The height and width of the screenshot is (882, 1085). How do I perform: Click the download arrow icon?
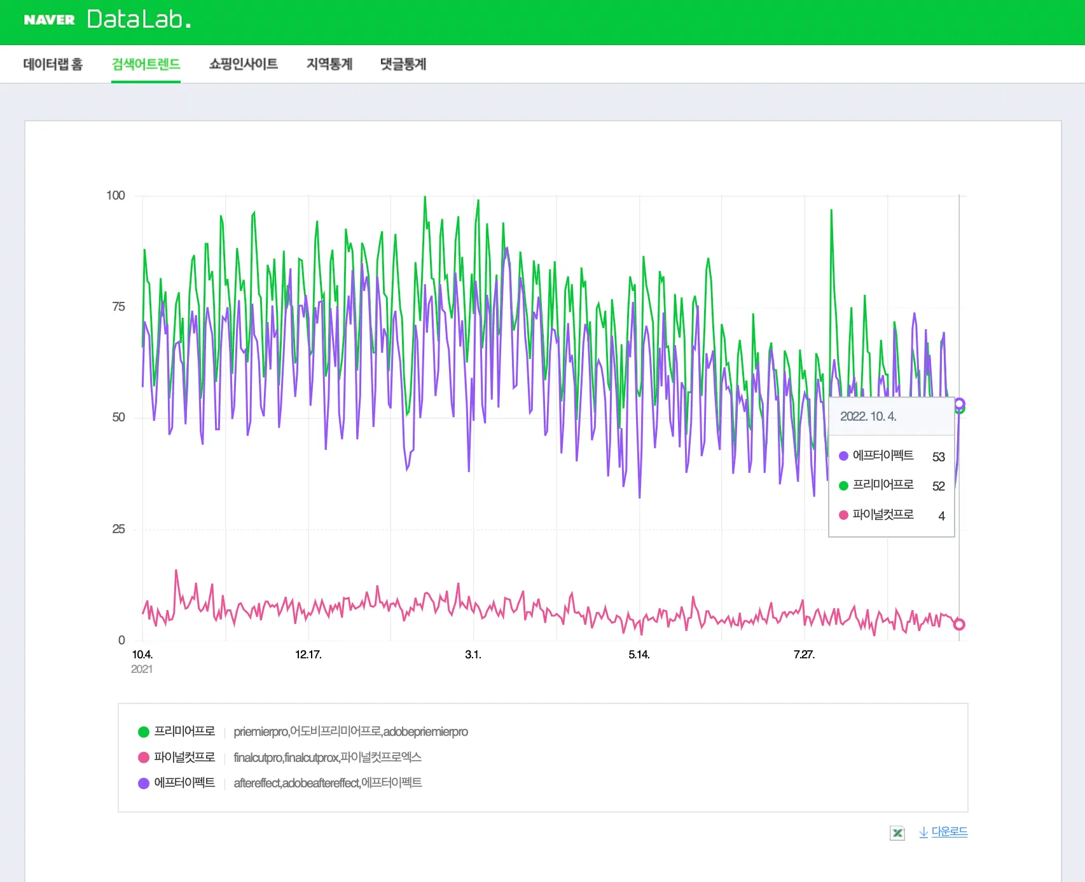923,832
